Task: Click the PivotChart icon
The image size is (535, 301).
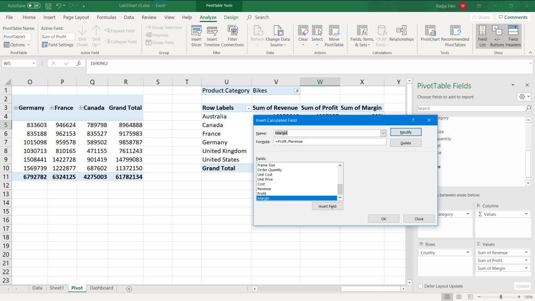Action: (430, 34)
